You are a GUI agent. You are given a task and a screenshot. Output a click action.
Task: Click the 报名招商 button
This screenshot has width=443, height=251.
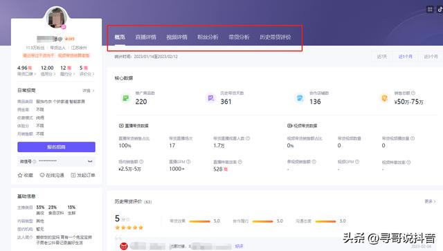pyautogui.click(x=56, y=147)
